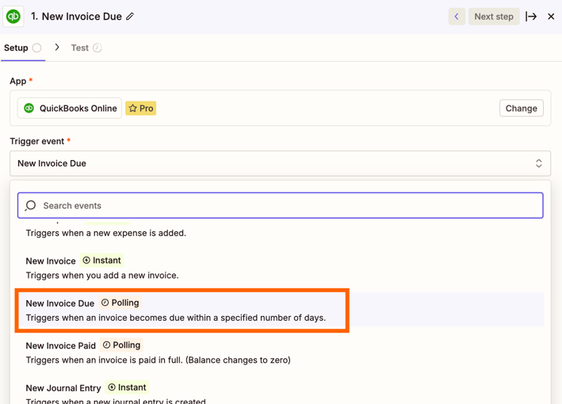562x404 pixels.
Task: Click the QuickBooks logo in the step header
Action: coord(13,17)
